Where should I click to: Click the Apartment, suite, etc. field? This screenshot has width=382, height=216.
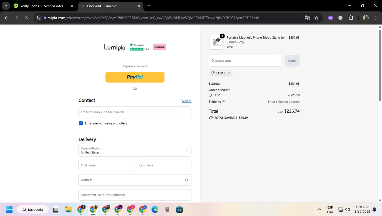135,195
